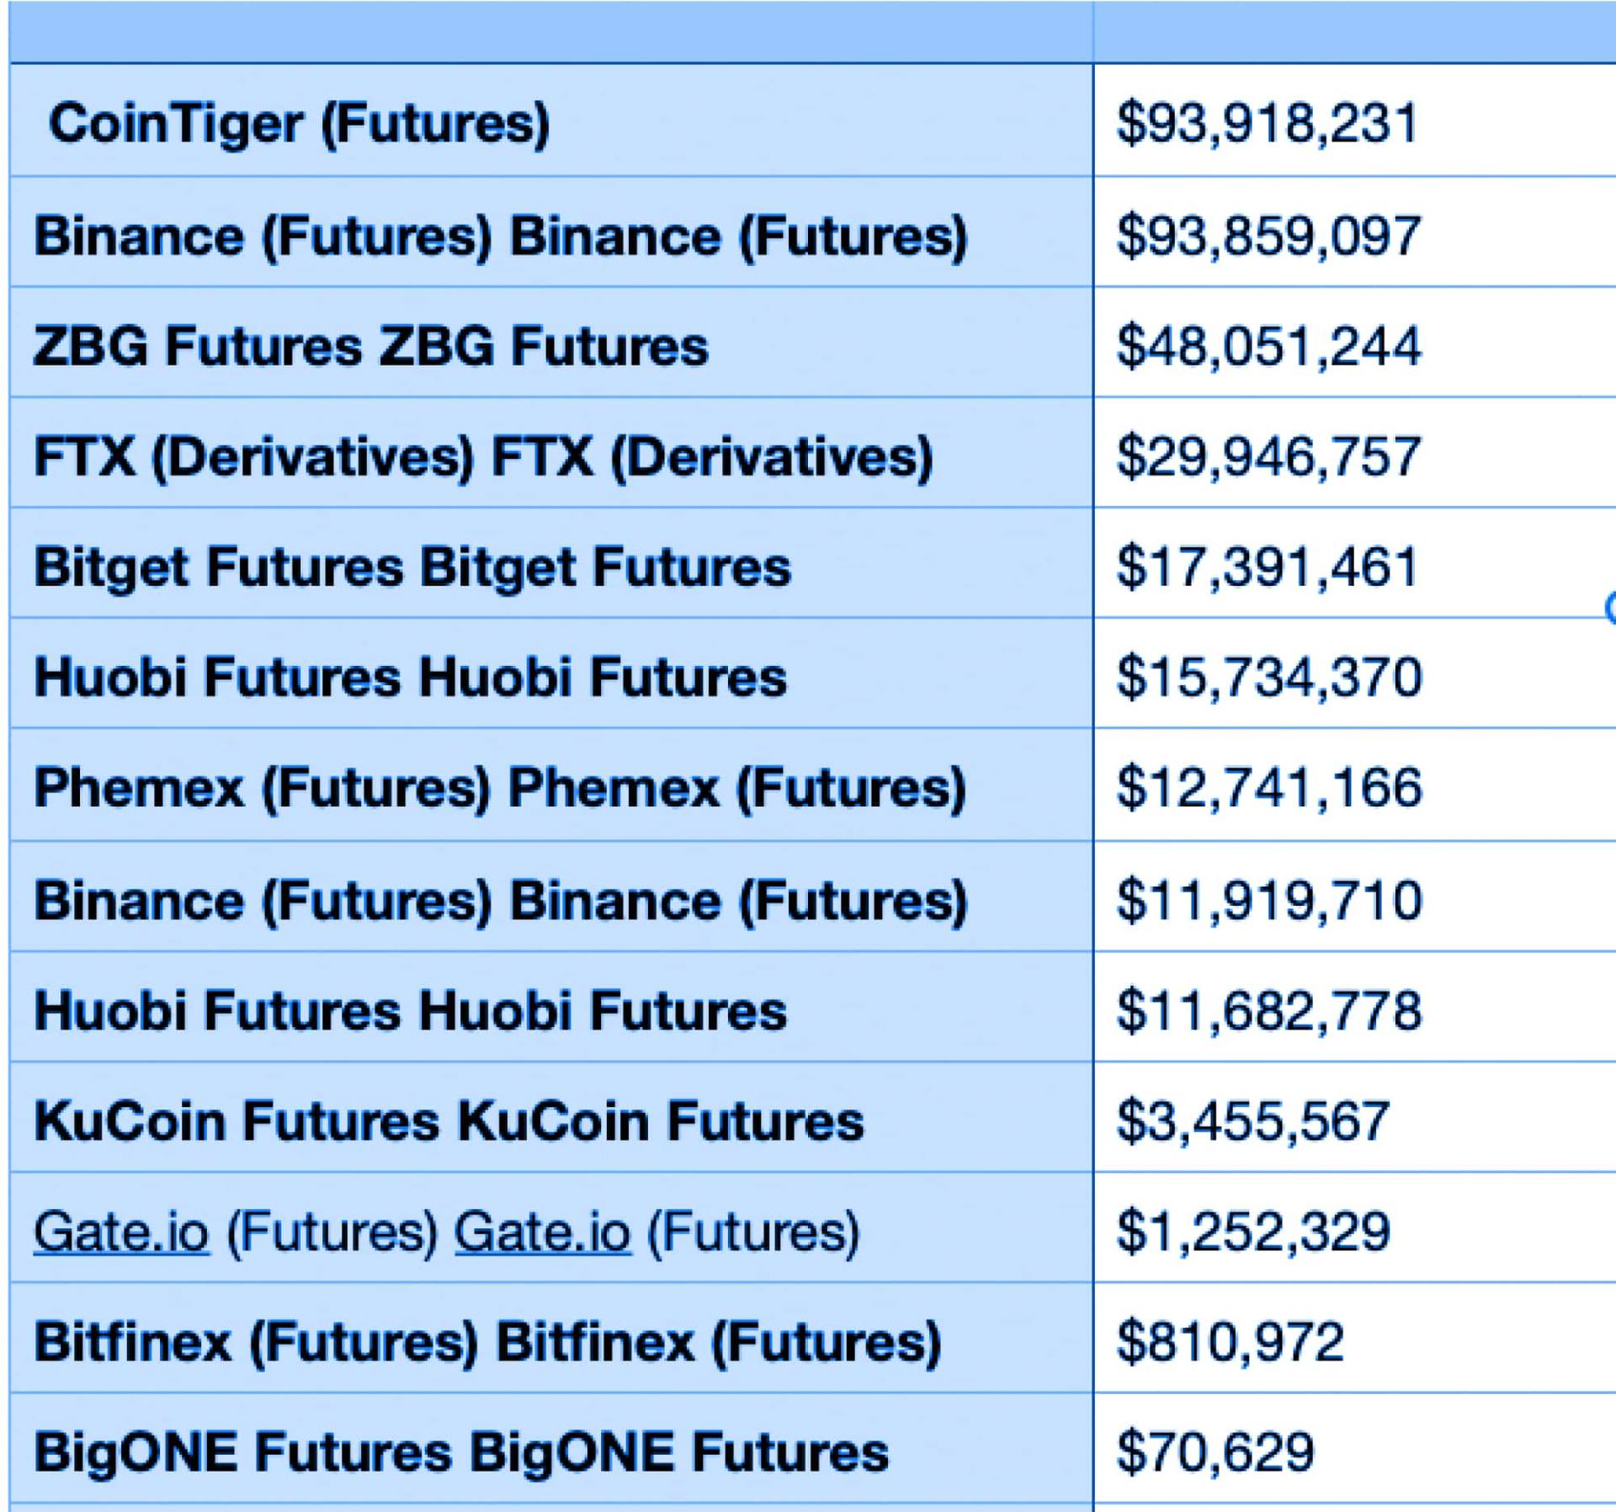Screen dimensions: 1616x1512
Task: Select the $12,741,166 value cell
Action: (x=1268, y=788)
